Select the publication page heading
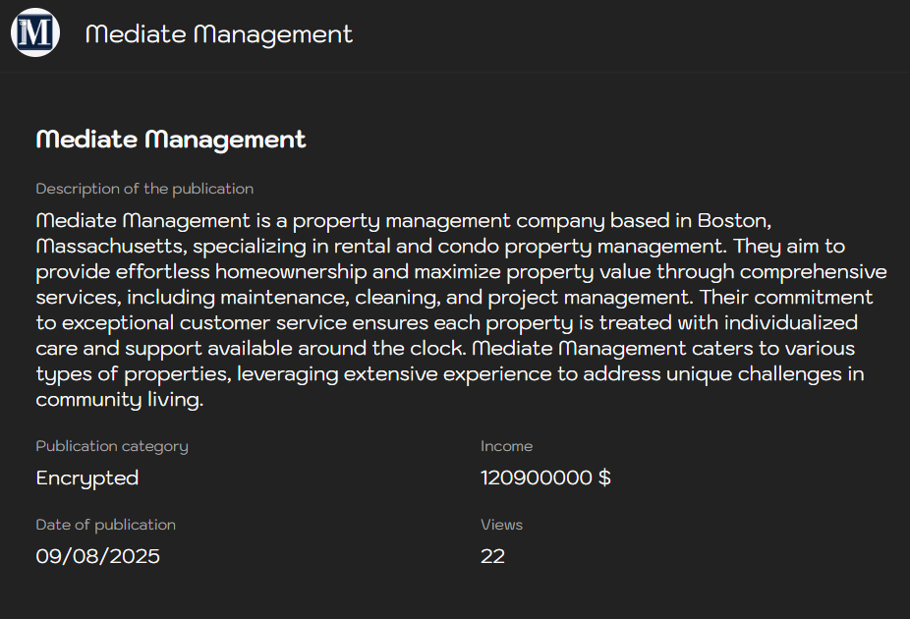The width and height of the screenshot is (910, 619). pos(170,140)
